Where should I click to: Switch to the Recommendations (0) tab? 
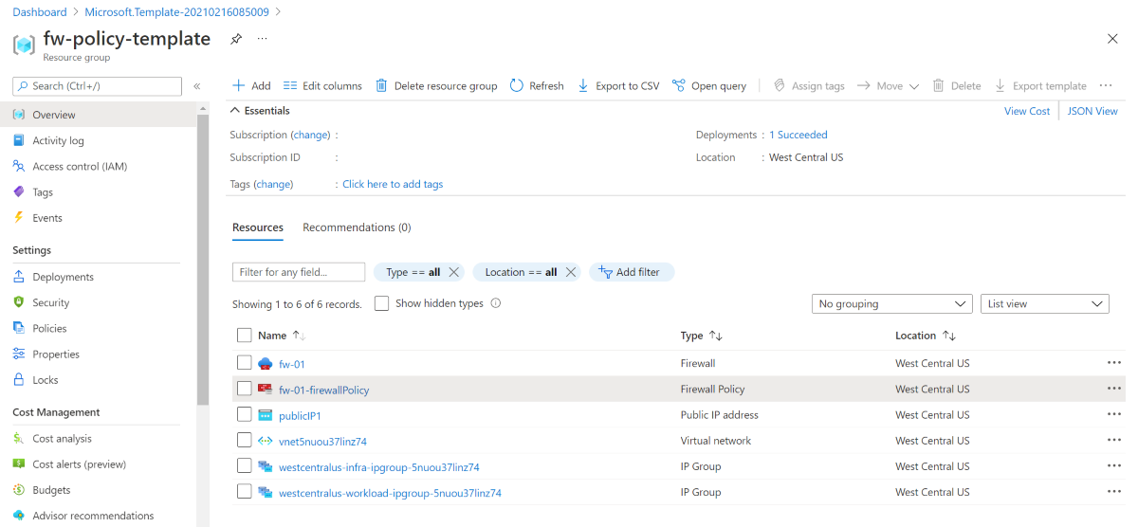357,227
